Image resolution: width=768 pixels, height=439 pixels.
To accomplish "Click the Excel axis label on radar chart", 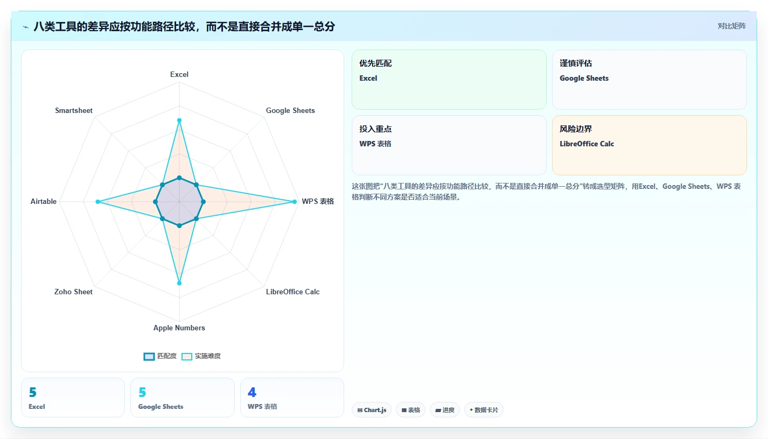I will click(179, 74).
